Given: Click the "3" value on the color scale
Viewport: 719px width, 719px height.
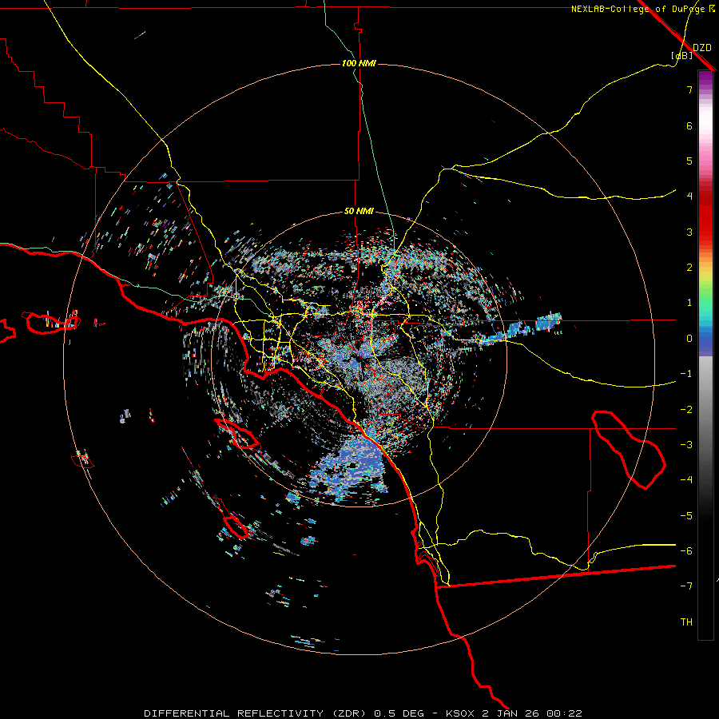Looking at the screenshot, I should (x=689, y=232).
